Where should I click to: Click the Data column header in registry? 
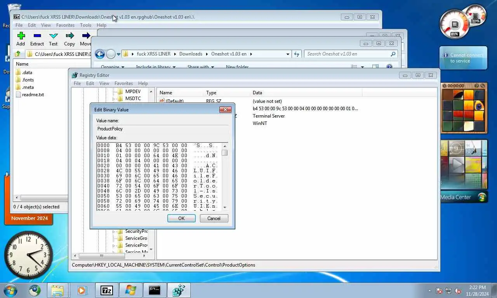tap(306, 93)
